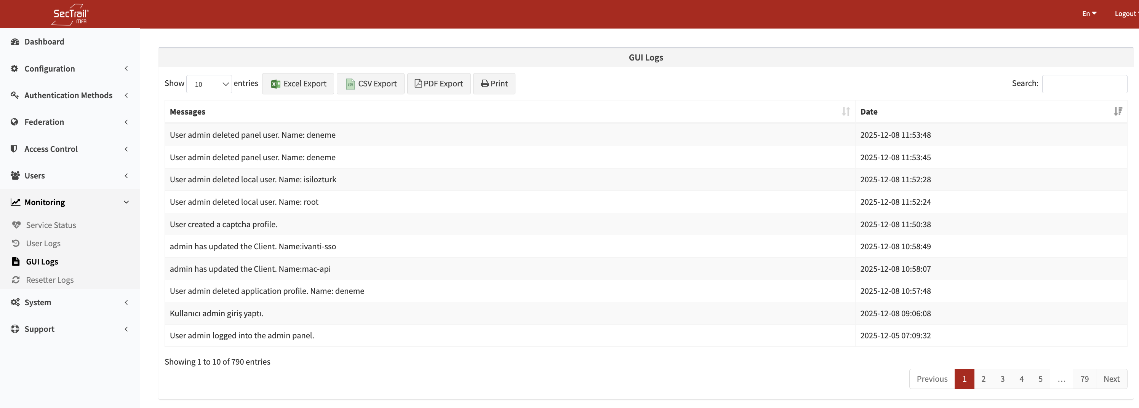Click the SecTrail MFA logo
This screenshot has height=408, width=1139.
[70, 14]
